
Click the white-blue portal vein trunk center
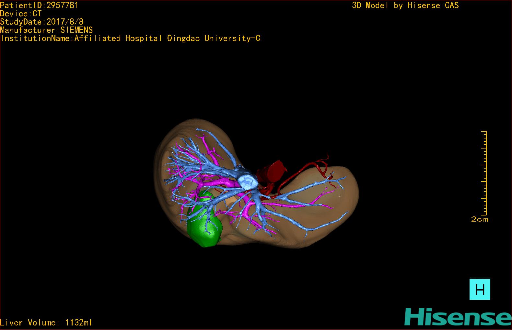click(x=248, y=182)
